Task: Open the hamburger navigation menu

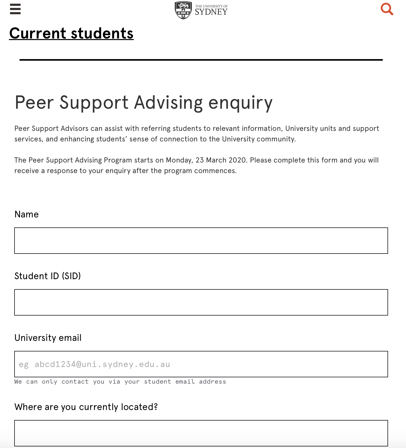Action: click(x=15, y=9)
